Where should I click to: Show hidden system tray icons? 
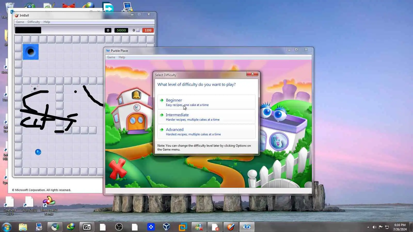click(x=368, y=227)
